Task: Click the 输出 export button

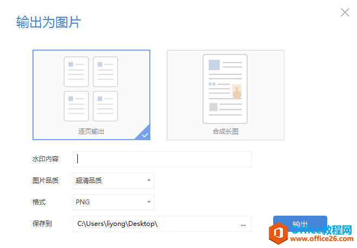Action: 300,224
